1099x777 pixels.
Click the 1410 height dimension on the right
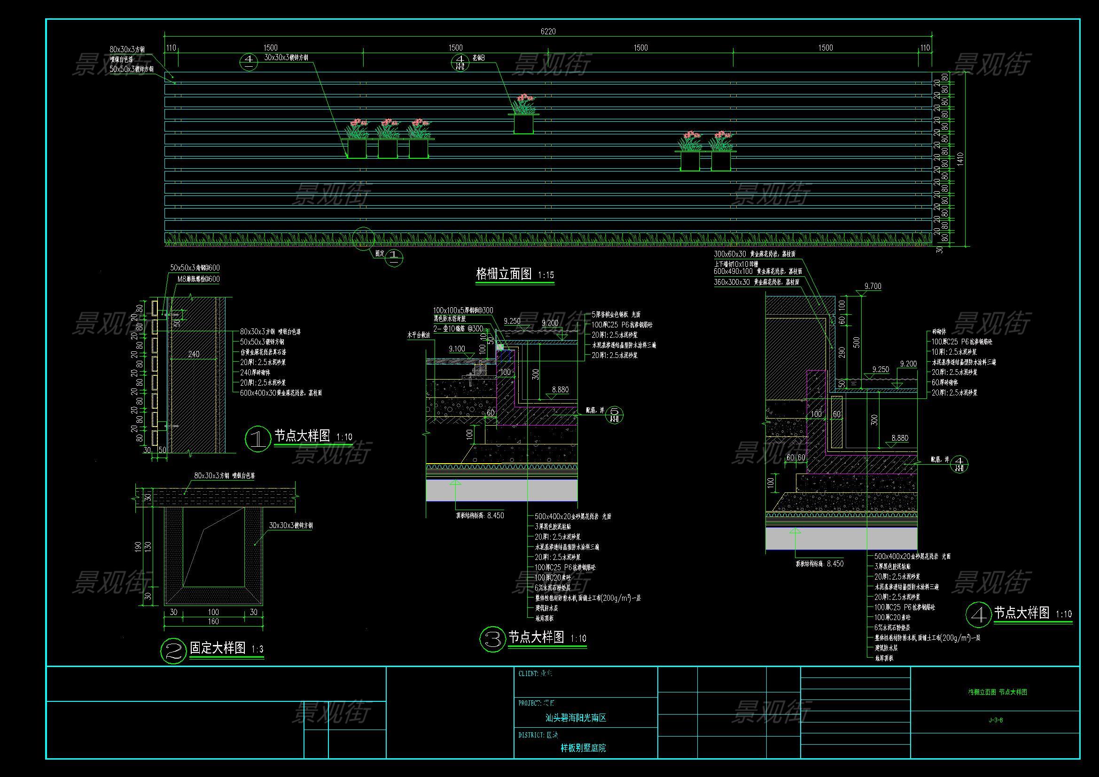pos(961,160)
